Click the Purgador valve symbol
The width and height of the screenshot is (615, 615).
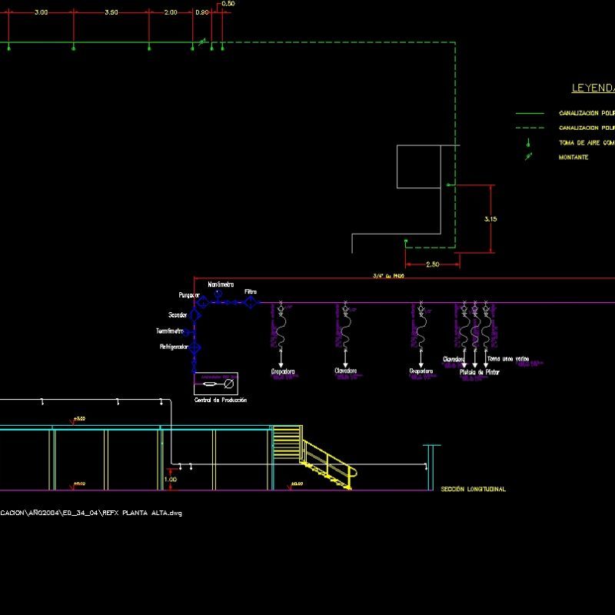point(203,301)
